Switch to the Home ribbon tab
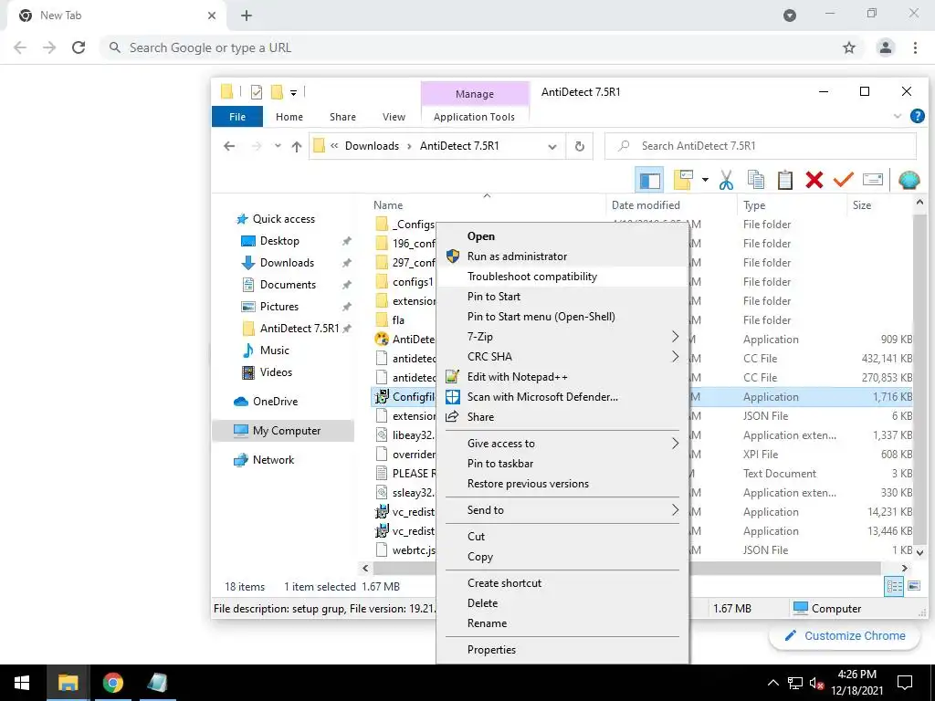Screen dimensions: 935x701 pyautogui.click(x=289, y=117)
